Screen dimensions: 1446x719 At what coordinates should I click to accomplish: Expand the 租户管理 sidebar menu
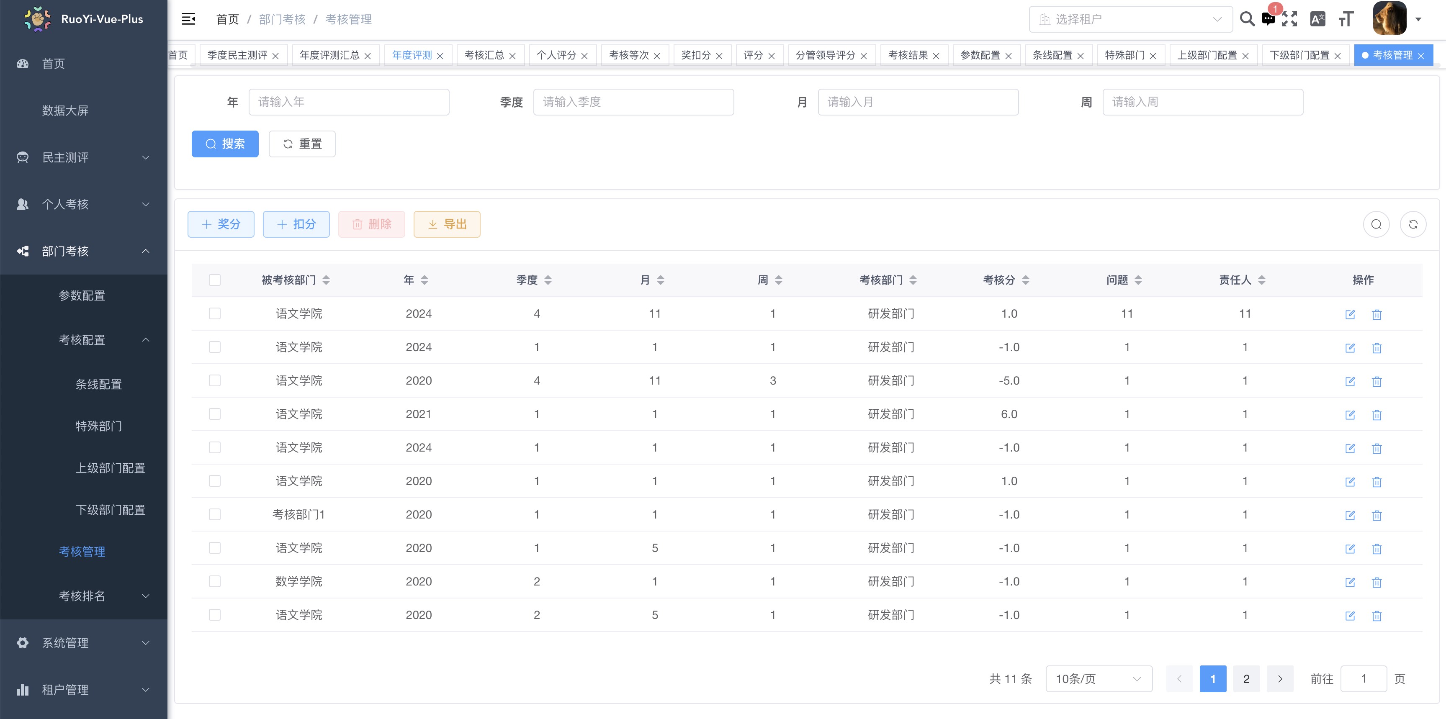coord(84,689)
